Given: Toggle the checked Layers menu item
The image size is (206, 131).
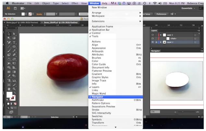Looking at the screenshot, I should (x=115, y=87).
